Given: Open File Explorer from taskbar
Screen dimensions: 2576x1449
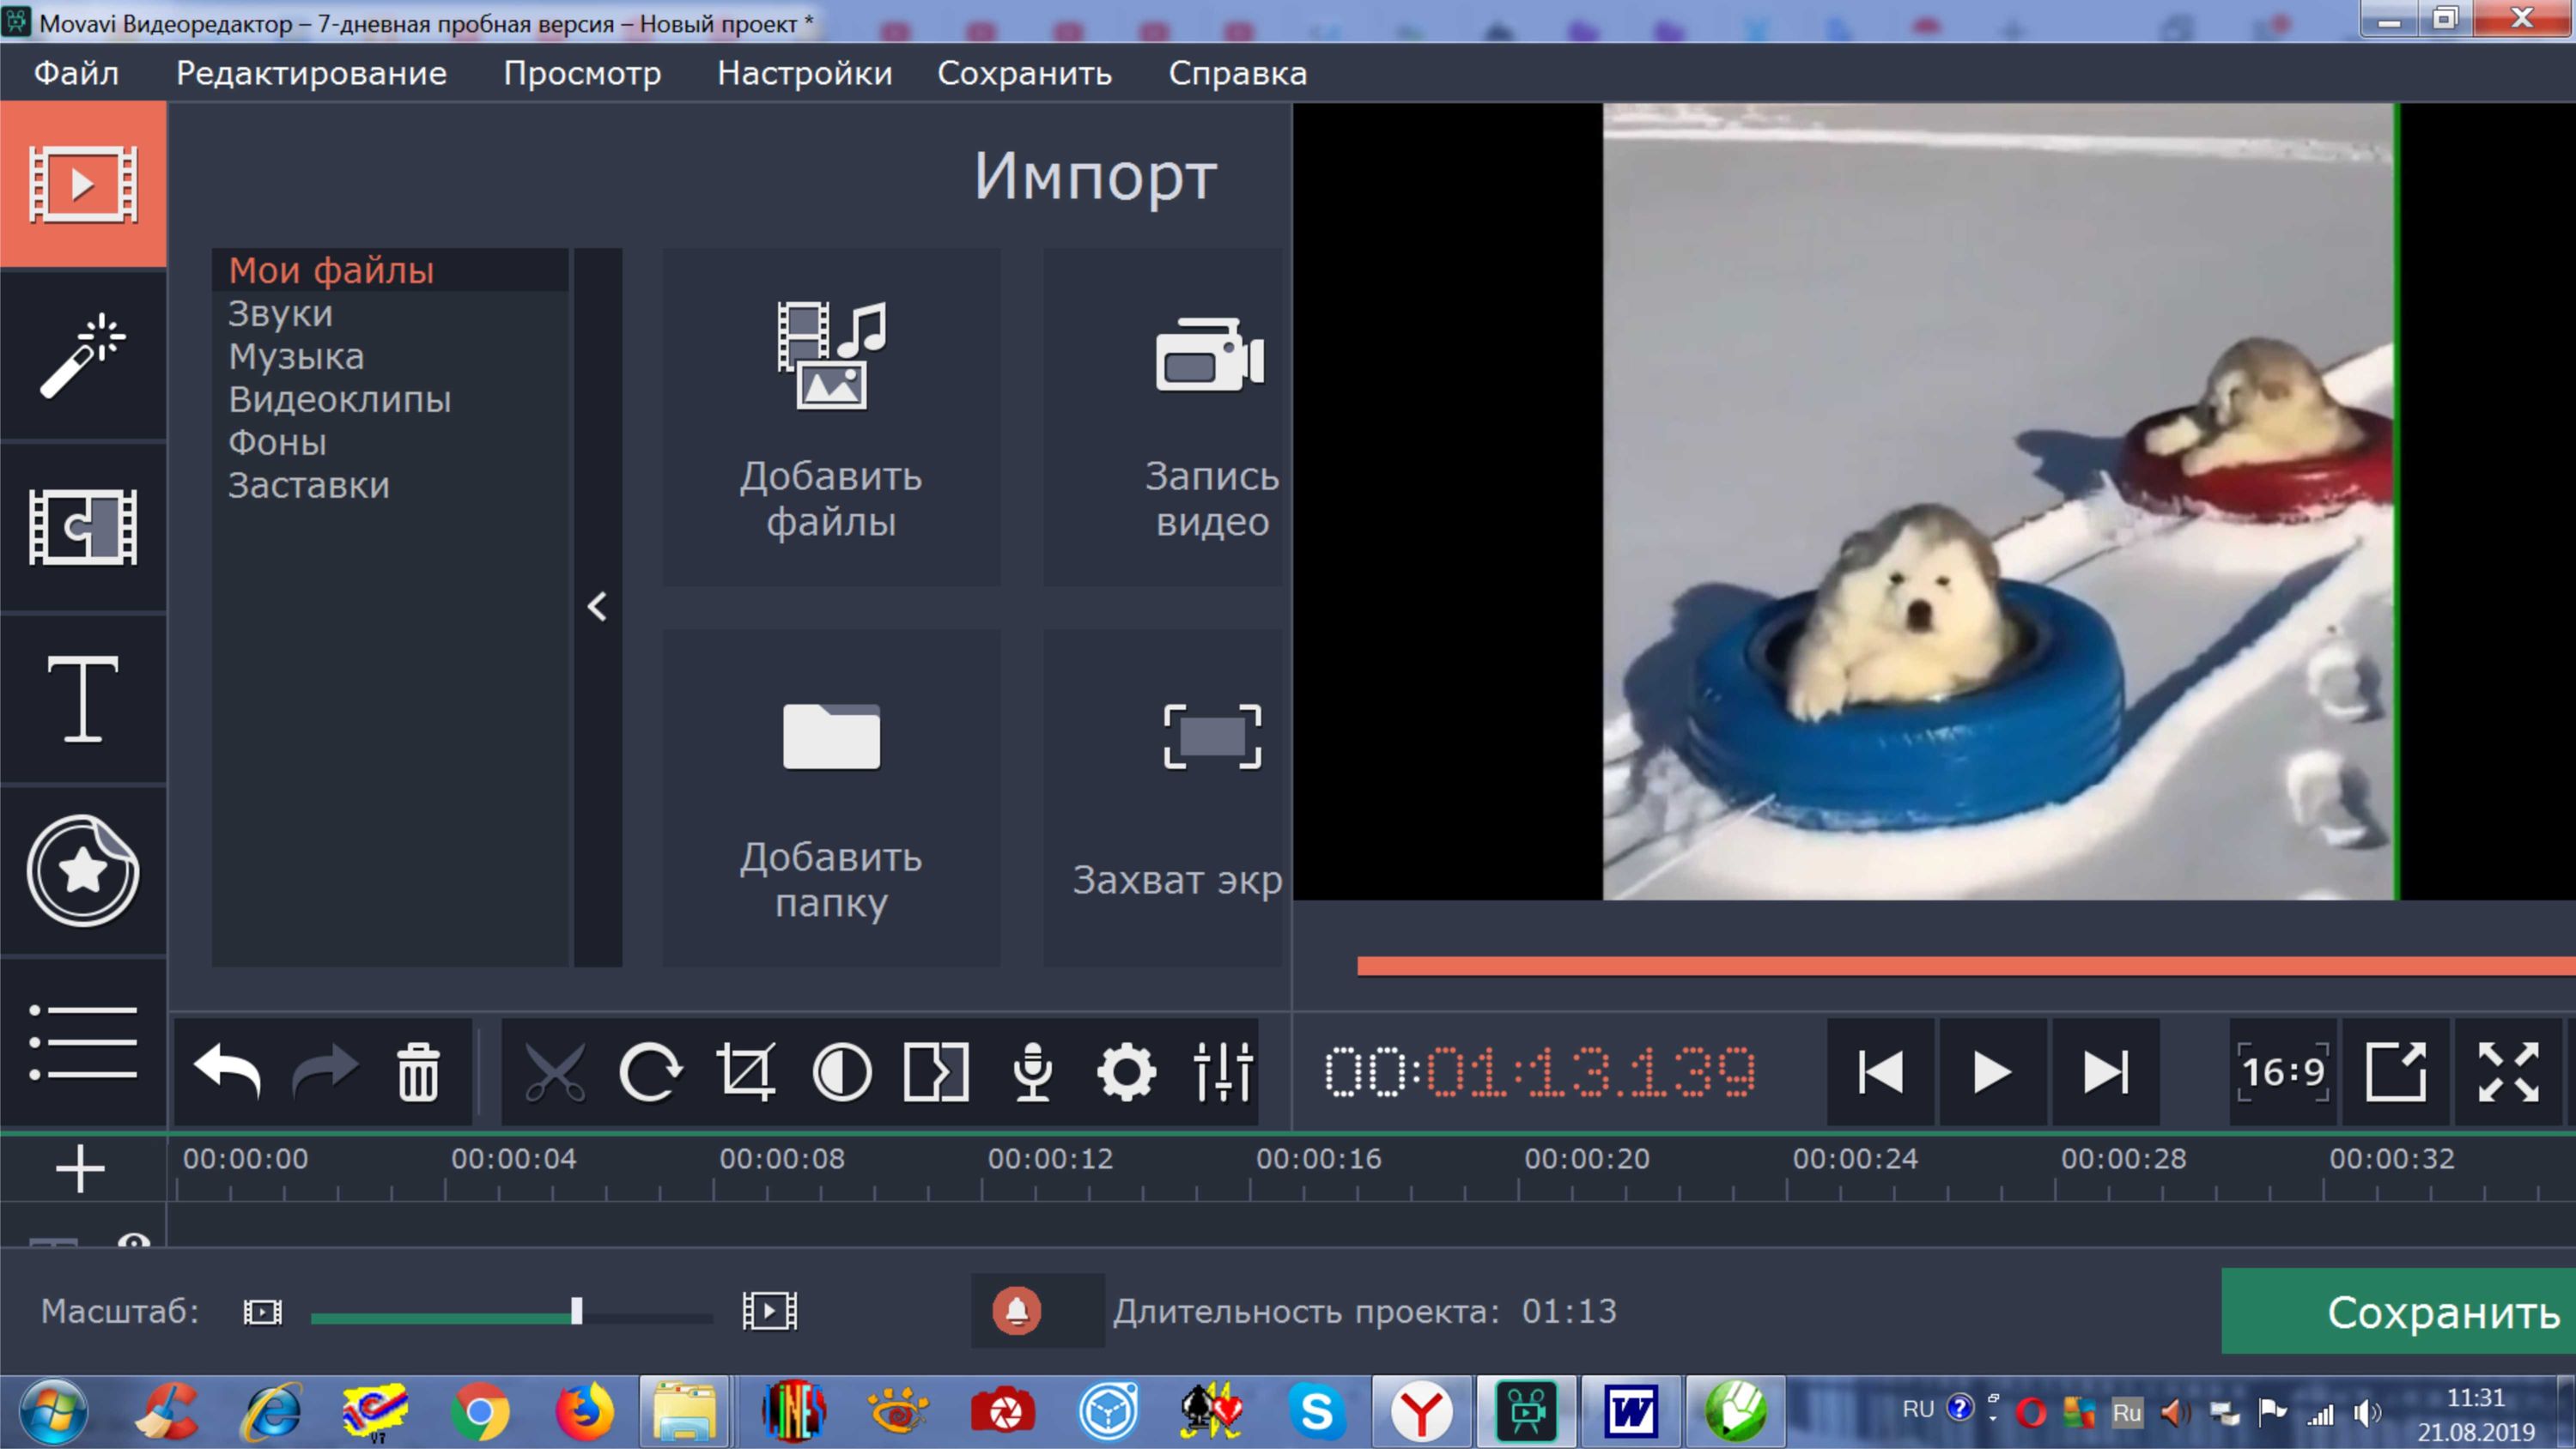Looking at the screenshot, I should (685, 1411).
